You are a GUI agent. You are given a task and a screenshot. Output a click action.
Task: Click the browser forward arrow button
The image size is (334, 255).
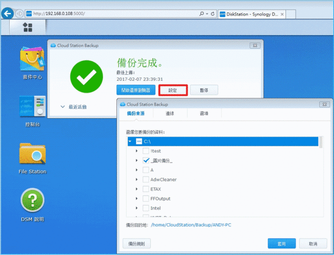(19, 14)
